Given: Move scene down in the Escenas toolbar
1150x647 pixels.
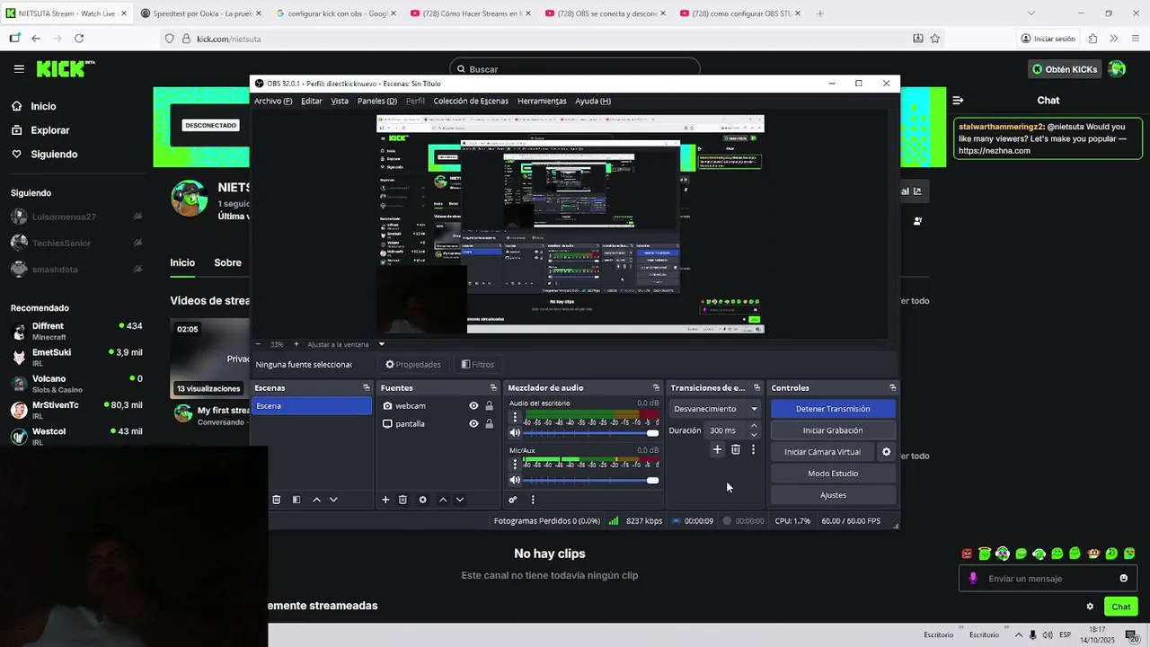Looking at the screenshot, I should pos(333,500).
